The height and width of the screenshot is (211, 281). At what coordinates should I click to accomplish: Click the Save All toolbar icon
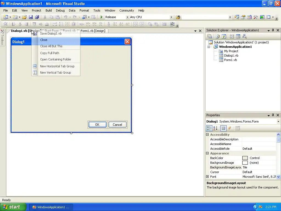[x=37, y=17]
